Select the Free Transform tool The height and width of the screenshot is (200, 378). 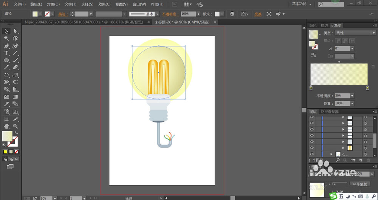click(15, 82)
